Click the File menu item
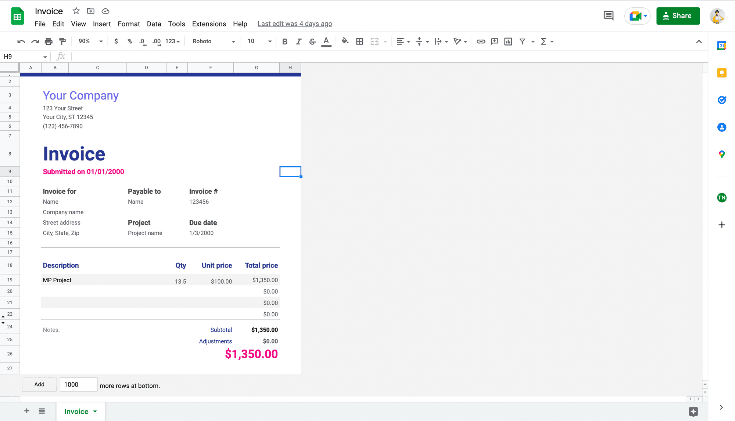 [39, 23]
